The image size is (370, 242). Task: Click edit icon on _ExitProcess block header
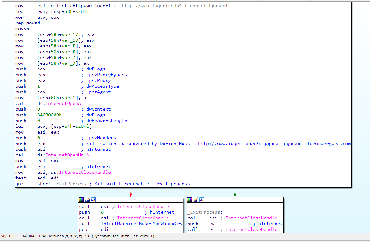[x=196, y=200]
